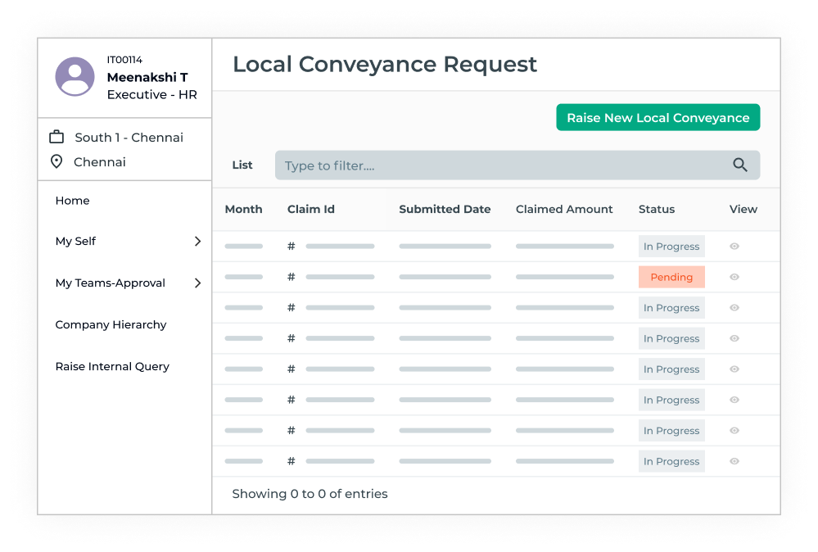Screen dimensions: 818x552
Task: Click the briefcase icon beside South 1 - Chennai
Action: [56, 137]
